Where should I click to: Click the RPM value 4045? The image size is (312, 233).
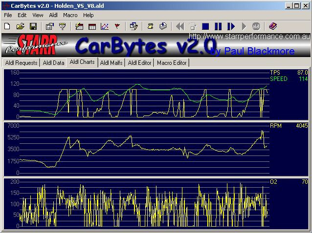click(302, 126)
